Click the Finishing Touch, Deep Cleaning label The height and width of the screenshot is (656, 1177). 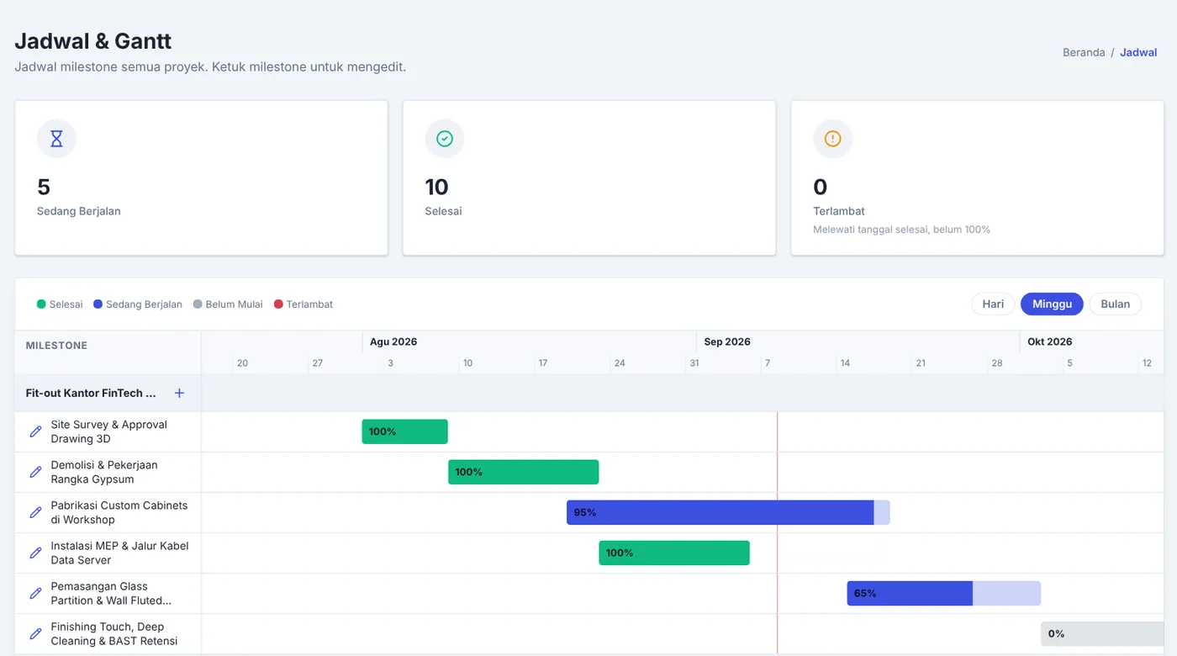pos(114,633)
